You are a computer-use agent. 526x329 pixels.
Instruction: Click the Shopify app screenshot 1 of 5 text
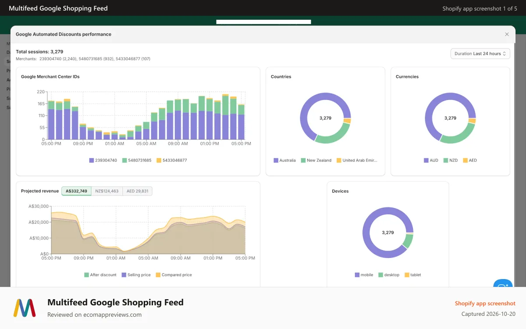tap(480, 9)
